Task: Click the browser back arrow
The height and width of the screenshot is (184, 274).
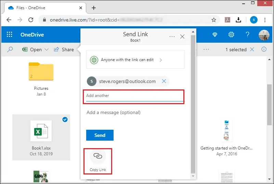Action: [x=9, y=20]
